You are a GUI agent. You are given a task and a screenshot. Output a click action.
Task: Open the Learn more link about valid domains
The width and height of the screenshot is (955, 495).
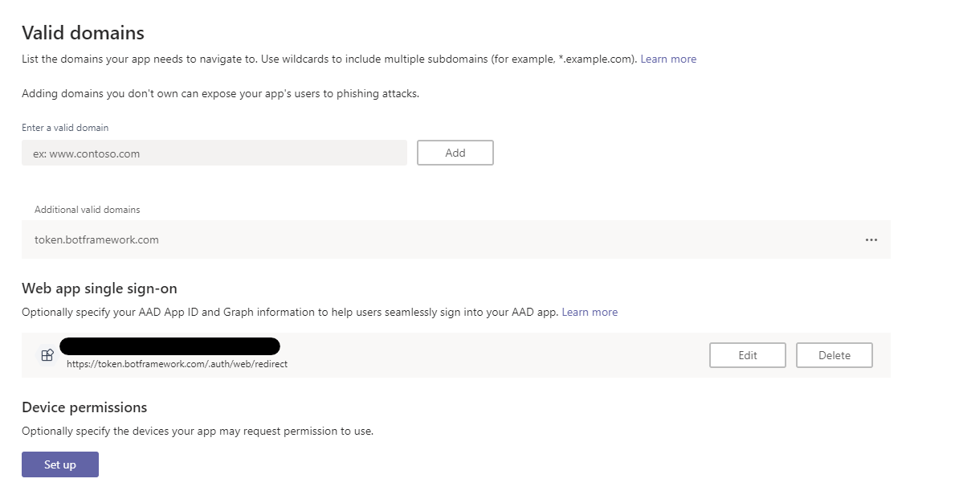[668, 59]
